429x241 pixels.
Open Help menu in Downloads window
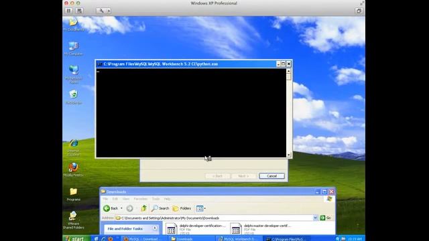[167, 199]
